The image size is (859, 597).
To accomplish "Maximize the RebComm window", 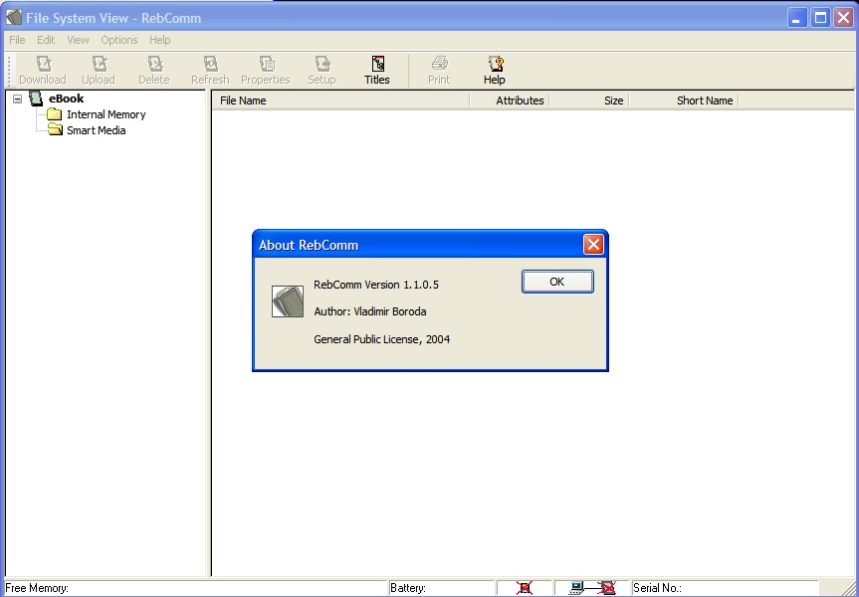I will (x=820, y=18).
